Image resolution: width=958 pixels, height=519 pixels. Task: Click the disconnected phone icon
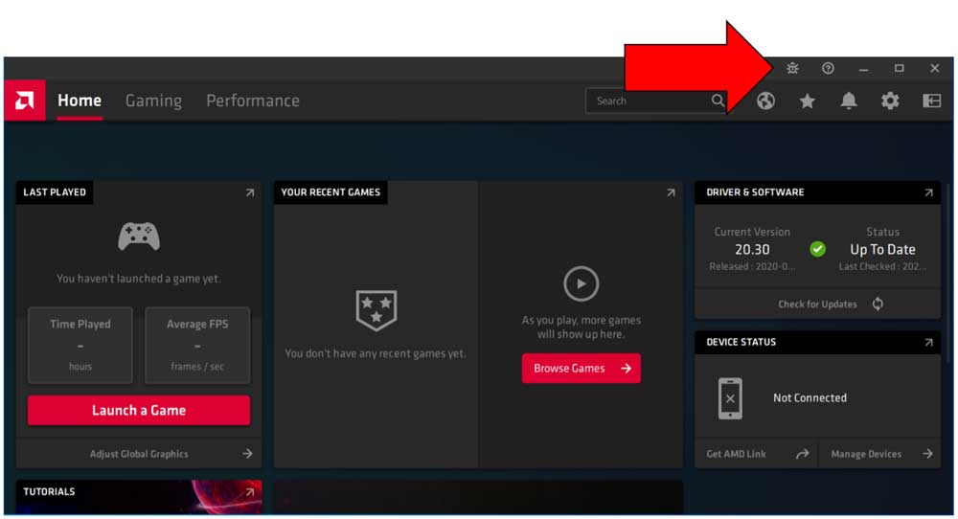pyautogui.click(x=730, y=398)
